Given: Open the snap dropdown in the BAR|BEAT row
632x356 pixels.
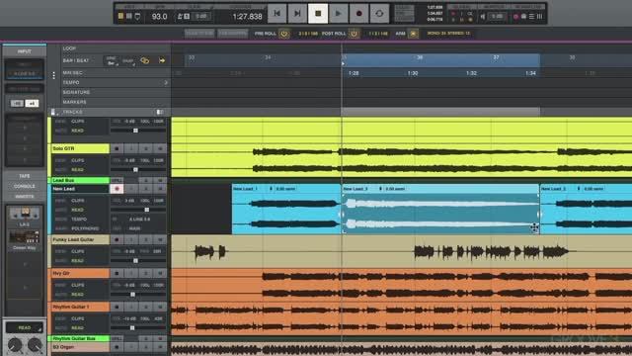Looking at the screenshot, I should (x=128, y=61).
